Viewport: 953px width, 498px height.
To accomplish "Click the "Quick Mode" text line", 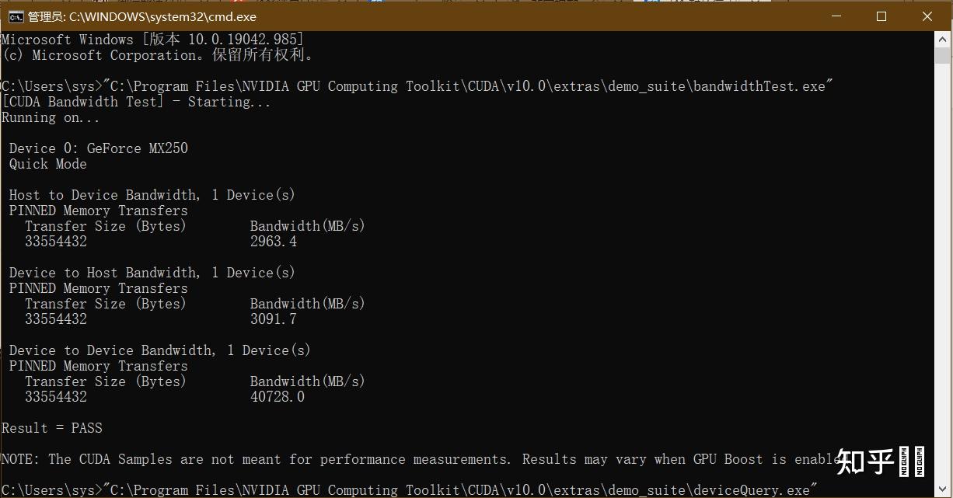I will coord(48,164).
